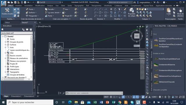Open File Explorer from taskbar
This screenshot has width=186, height=105.
coord(76,102)
